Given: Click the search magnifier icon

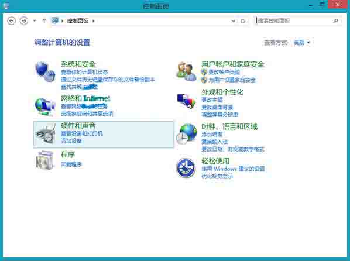Looking at the screenshot, I should point(335,21).
